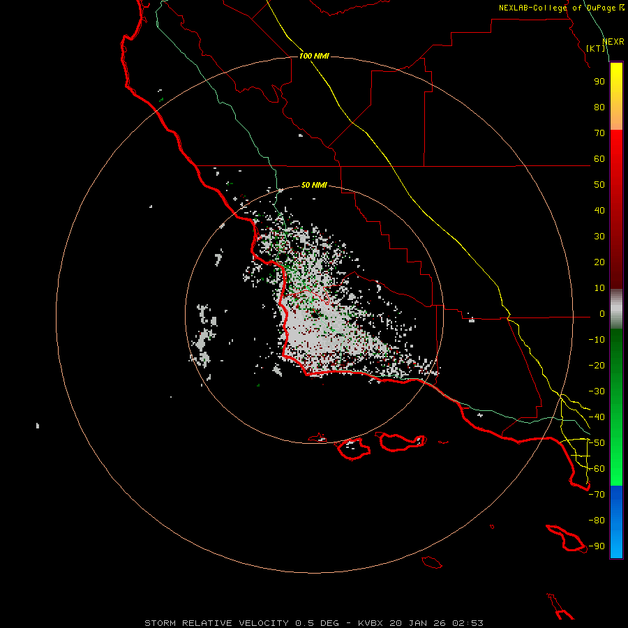Click the gray zero-velocity segment of the color bar

click(x=616, y=309)
